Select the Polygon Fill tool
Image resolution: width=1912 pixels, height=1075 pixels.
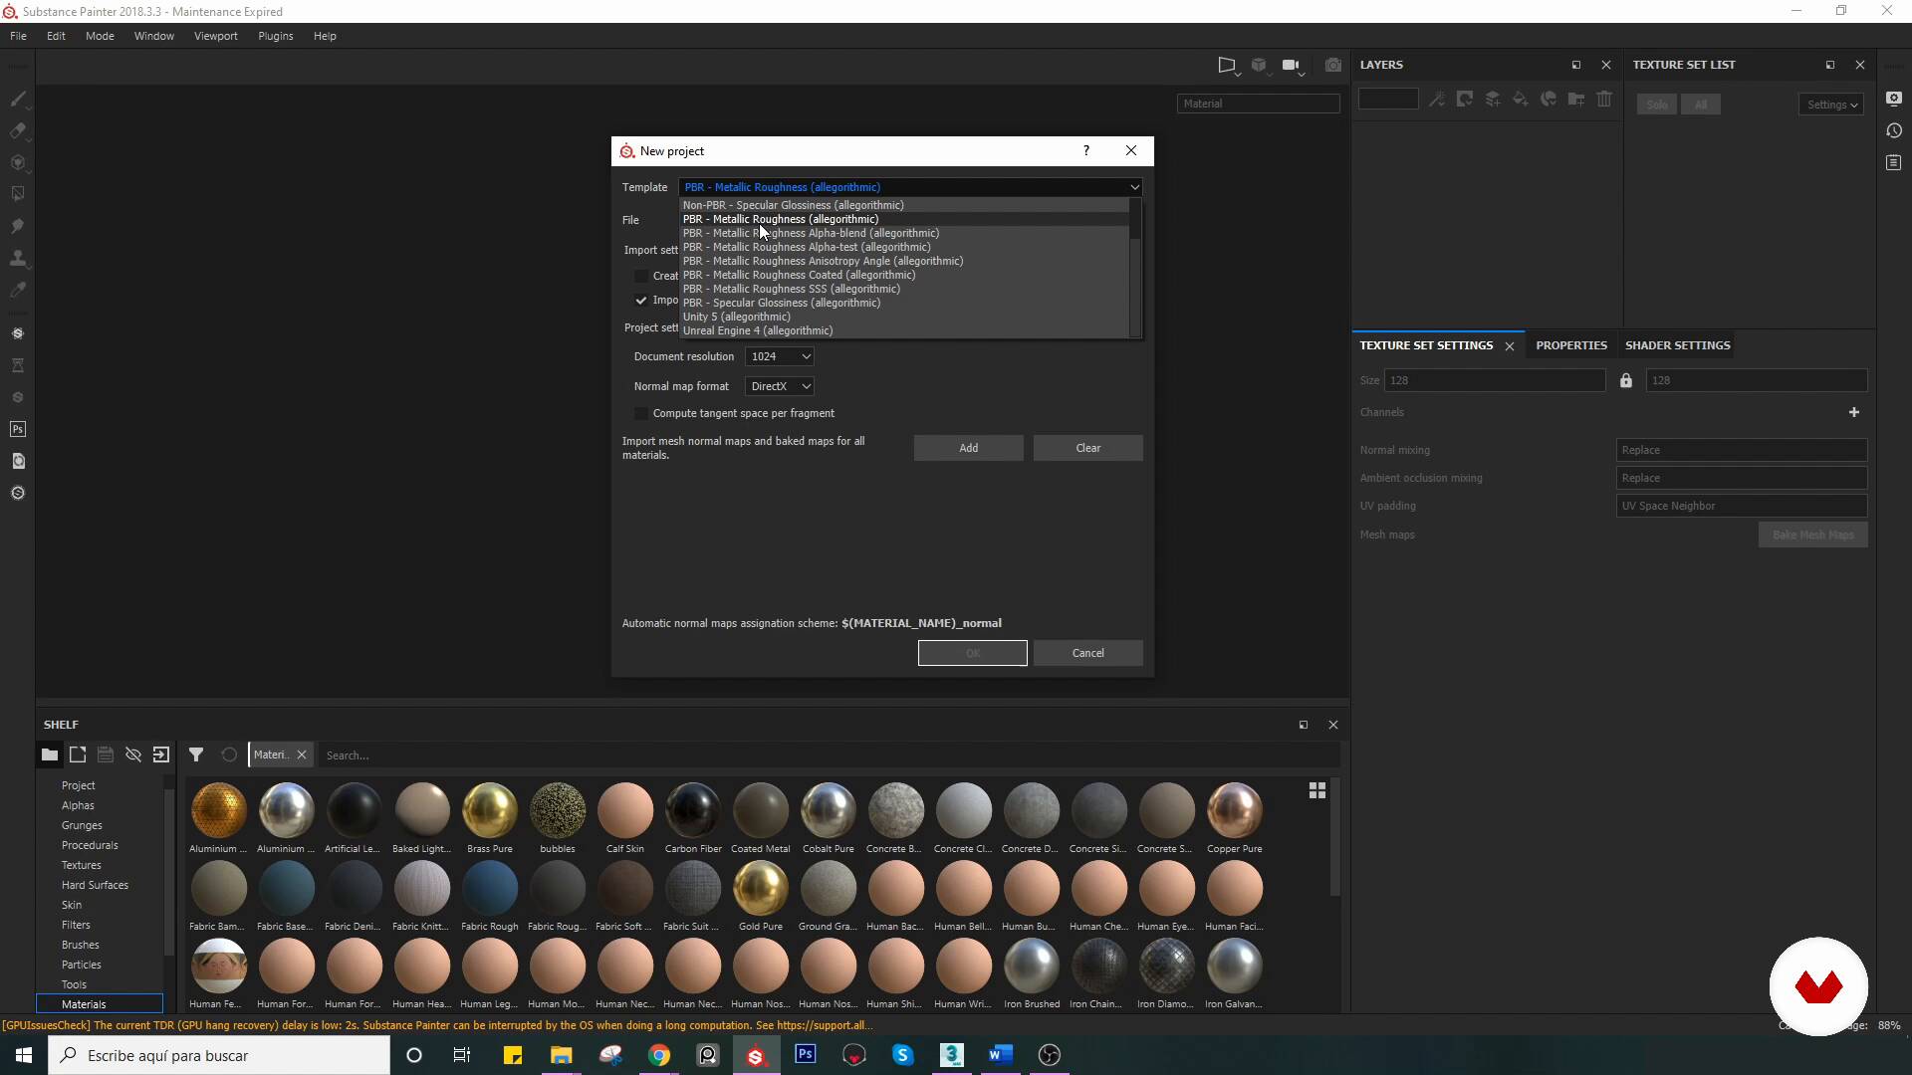pyautogui.click(x=17, y=194)
